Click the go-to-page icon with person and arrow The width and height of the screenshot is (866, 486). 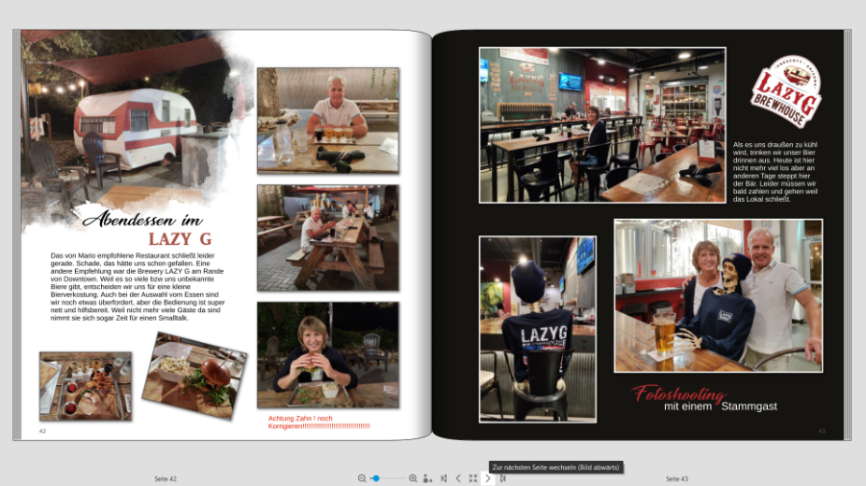tap(427, 478)
